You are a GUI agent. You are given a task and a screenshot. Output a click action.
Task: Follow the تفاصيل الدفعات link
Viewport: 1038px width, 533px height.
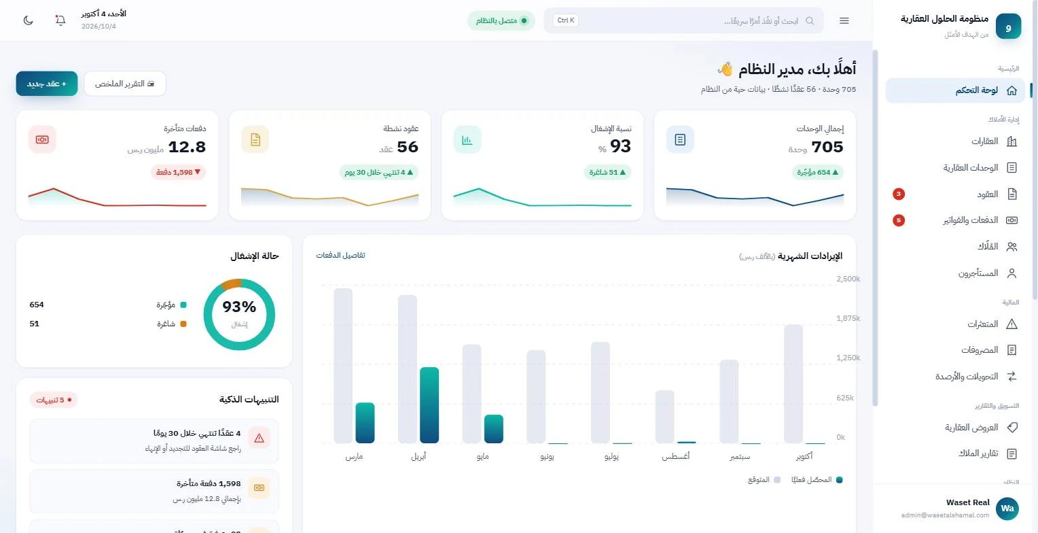coord(340,256)
